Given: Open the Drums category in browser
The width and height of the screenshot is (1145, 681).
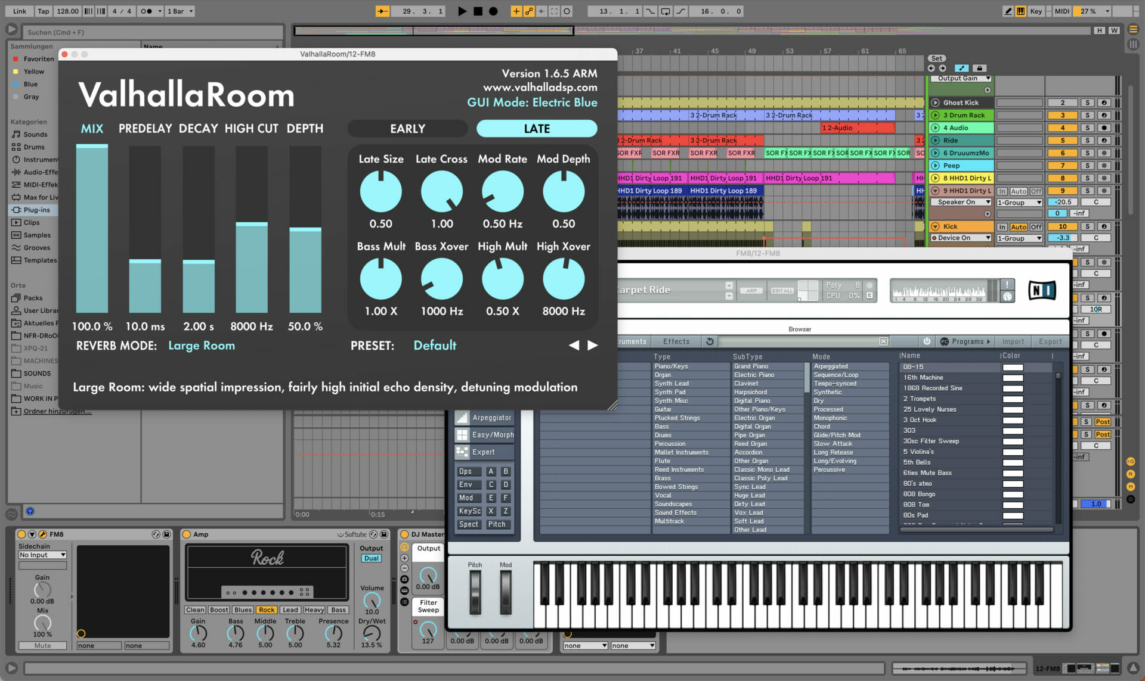Looking at the screenshot, I should pyautogui.click(x=34, y=147).
